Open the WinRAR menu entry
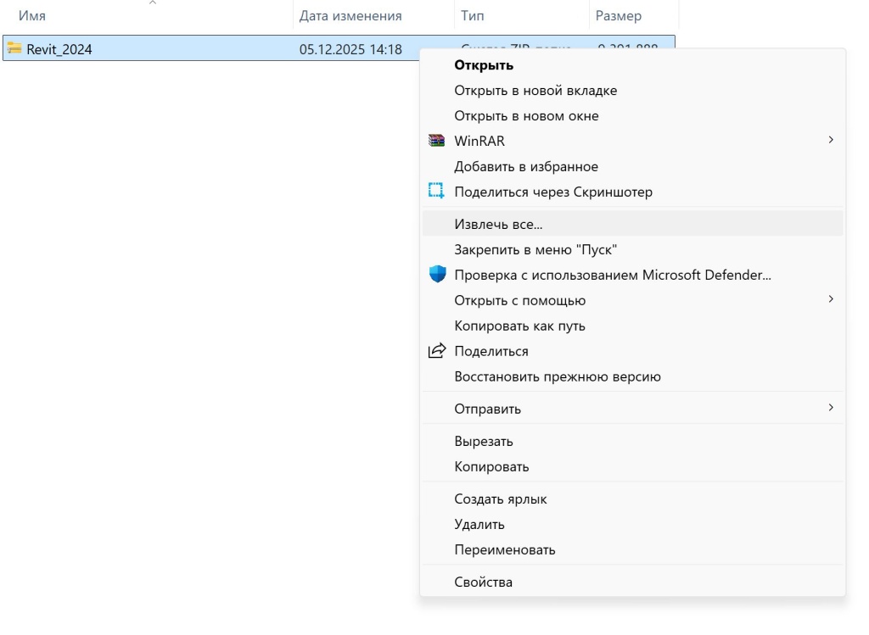869x635 pixels. [x=632, y=142]
